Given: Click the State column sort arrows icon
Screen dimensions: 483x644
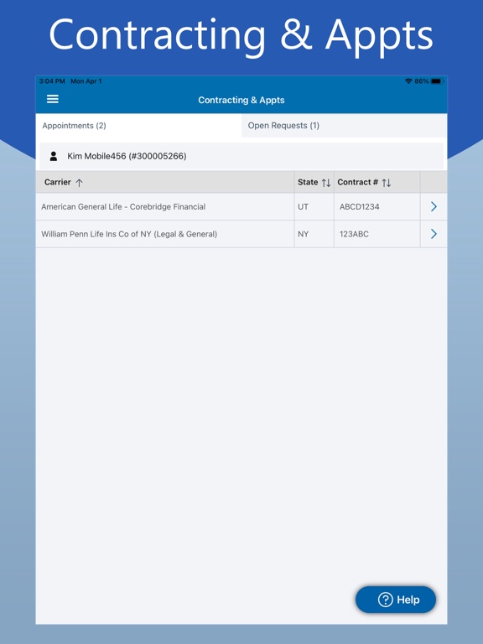Looking at the screenshot, I should point(326,183).
